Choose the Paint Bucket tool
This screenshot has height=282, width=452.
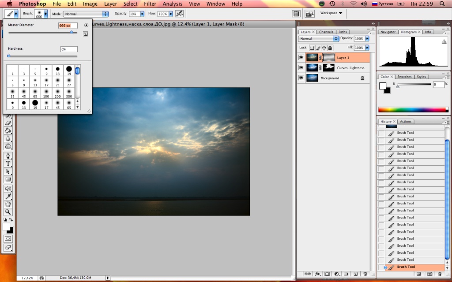click(8, 131)
